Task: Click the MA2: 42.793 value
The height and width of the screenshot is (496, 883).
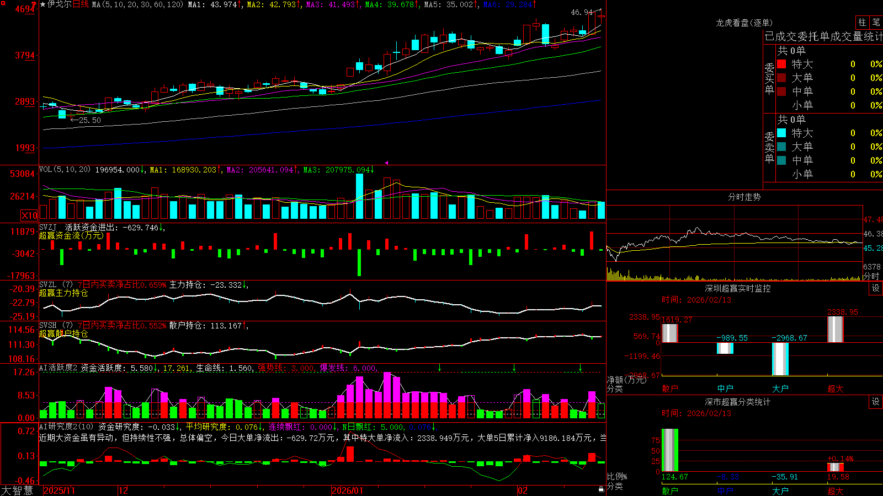Action: (272, 4)
